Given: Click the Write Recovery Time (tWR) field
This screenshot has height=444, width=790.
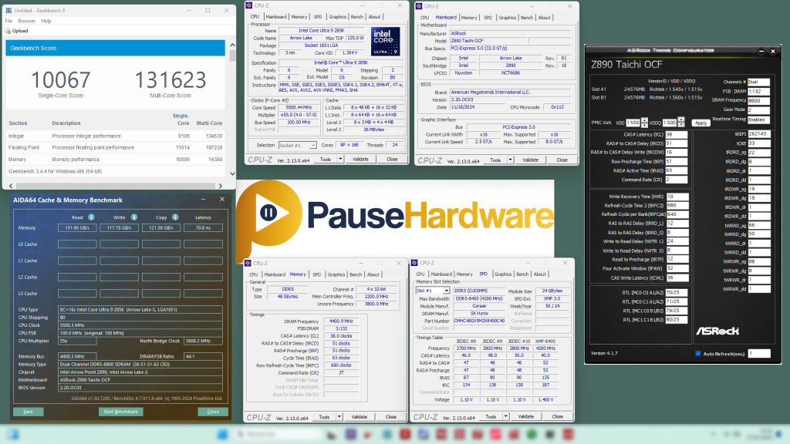Looking at the screenshot, I should pos(676,197).
